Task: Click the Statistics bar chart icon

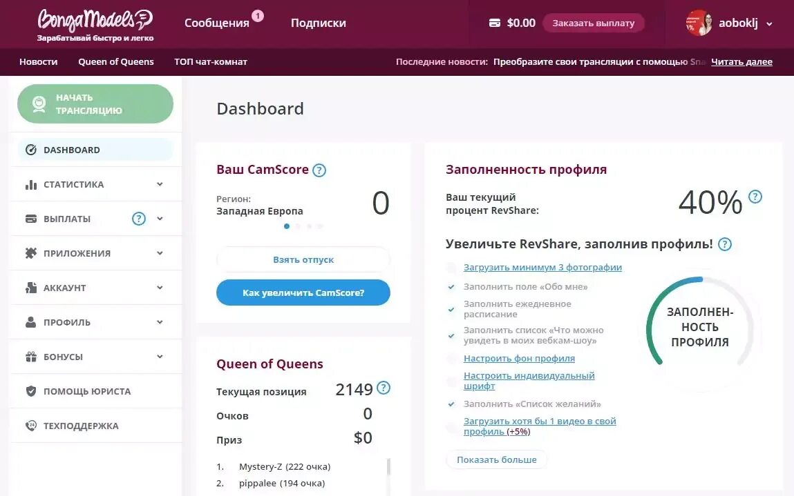Action: click(x=31, y=185)
